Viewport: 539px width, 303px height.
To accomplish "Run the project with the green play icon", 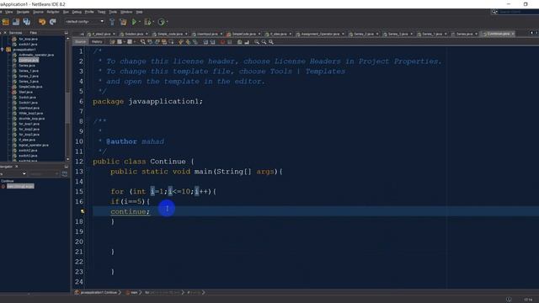I will (134, 22).
